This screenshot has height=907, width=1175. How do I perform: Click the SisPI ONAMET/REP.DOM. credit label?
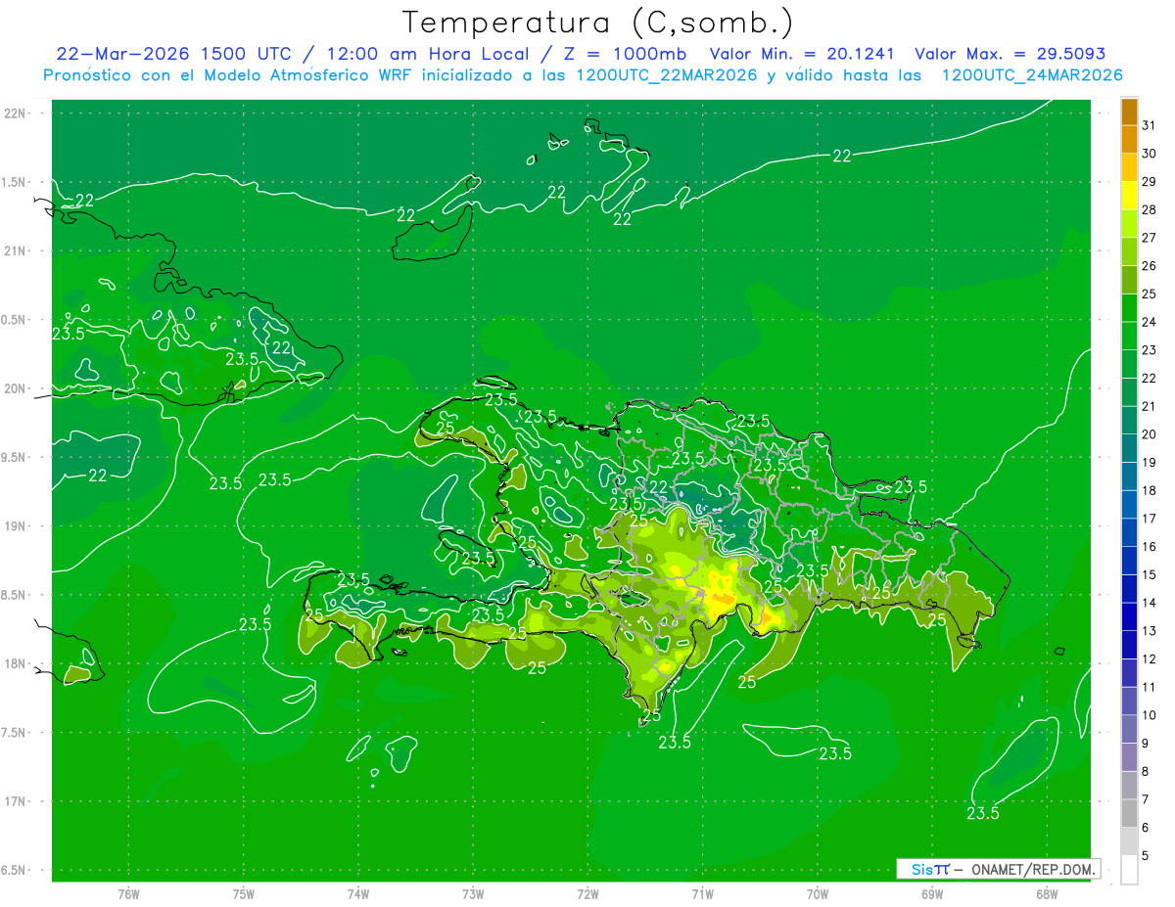(x=998, y=869)
